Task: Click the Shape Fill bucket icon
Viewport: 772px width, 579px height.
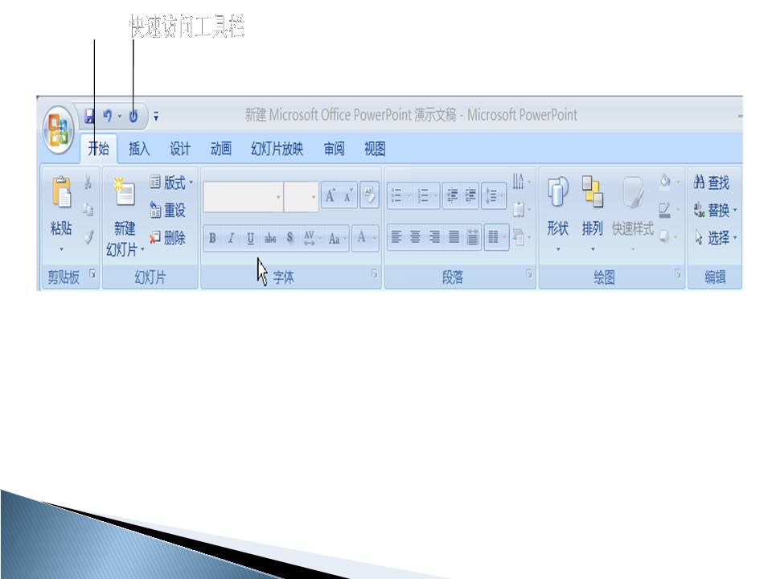Action: pyautogui.click(x=665, y=183)
